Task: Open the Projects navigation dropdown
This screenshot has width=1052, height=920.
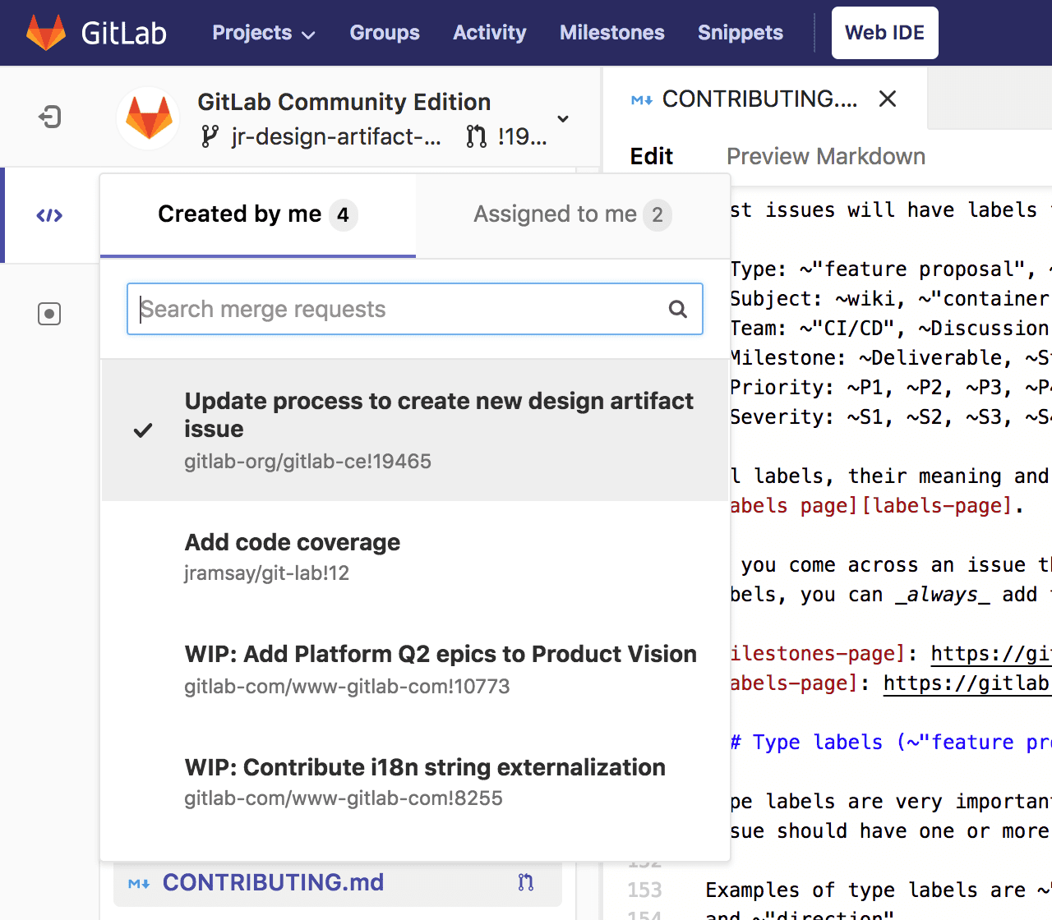Action: [x=263, y=33]
